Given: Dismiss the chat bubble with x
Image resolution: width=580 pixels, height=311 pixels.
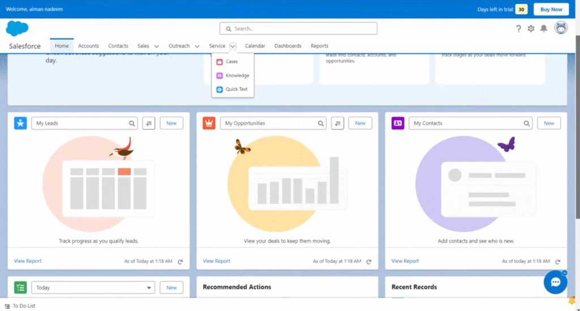Looking at the screenshot, I should (565, 273).
